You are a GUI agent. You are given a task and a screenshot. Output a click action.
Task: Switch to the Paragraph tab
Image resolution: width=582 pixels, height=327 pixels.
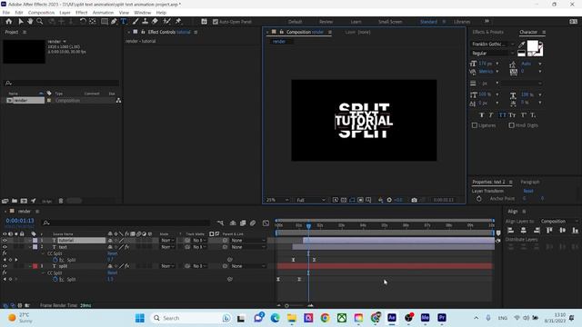[529, 182]
